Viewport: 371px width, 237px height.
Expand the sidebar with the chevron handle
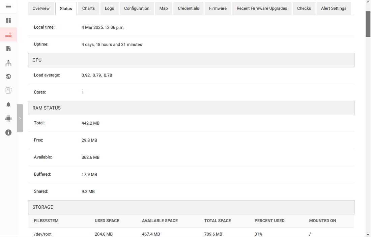click(20, 118)
